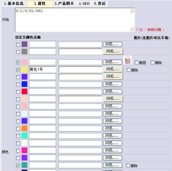Screen dimensions: 172x171
Task: Check the red color checkbox
Action: [18, 92]
